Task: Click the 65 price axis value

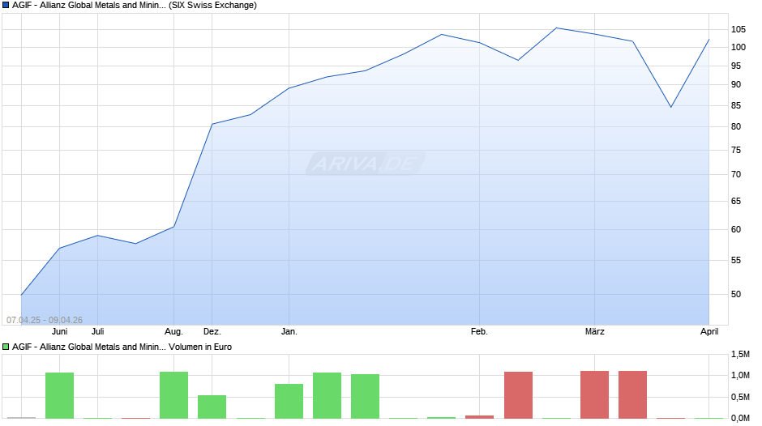Action: click(736, 201)
